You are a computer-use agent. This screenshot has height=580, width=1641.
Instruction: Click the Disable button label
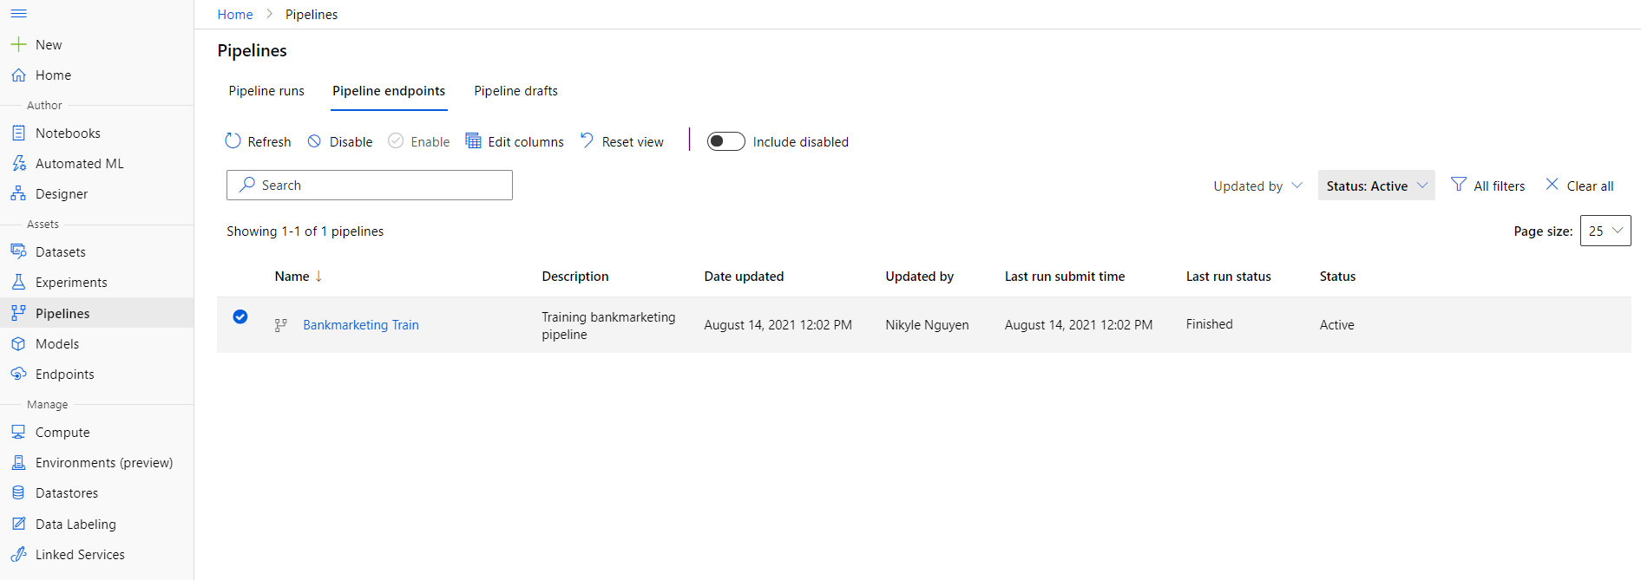click(x=351, y=142)
